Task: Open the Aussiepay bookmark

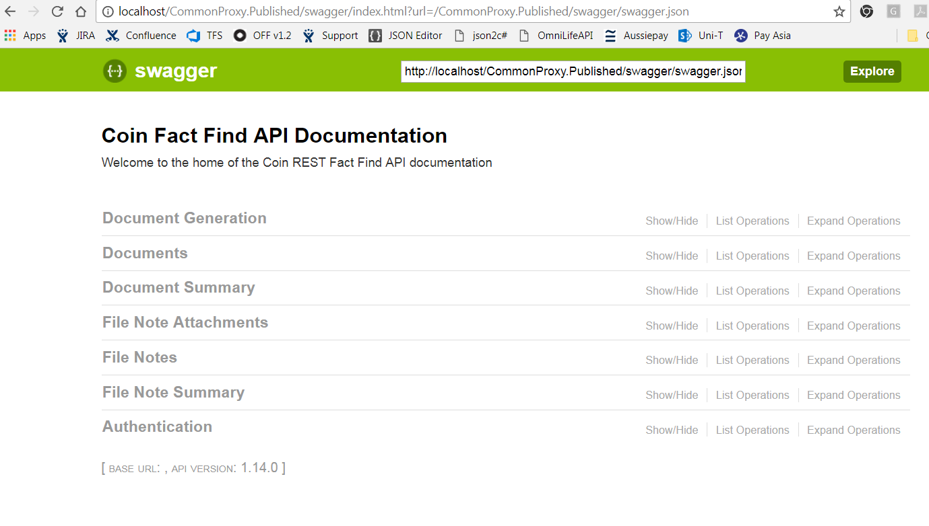Action: [636, 36]
